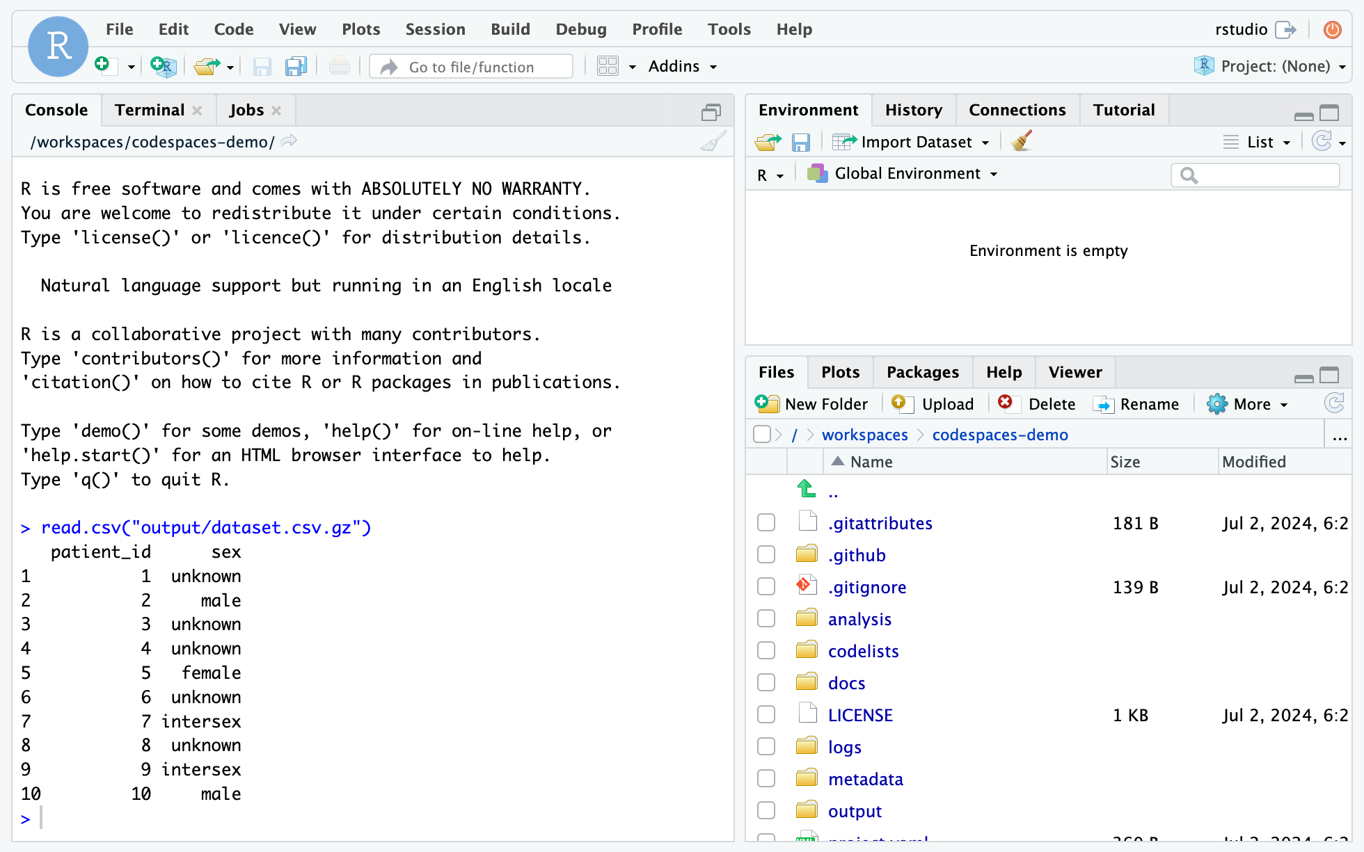Click the Save all documents icon

pyautogui.click(x=296, y=66)
